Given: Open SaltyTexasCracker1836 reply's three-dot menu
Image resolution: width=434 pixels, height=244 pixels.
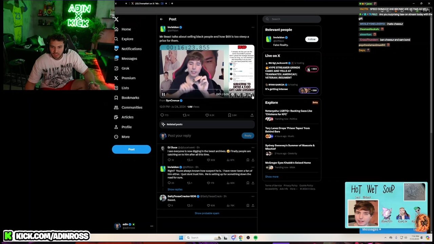Looking at the screenshot, I should 253,196.
